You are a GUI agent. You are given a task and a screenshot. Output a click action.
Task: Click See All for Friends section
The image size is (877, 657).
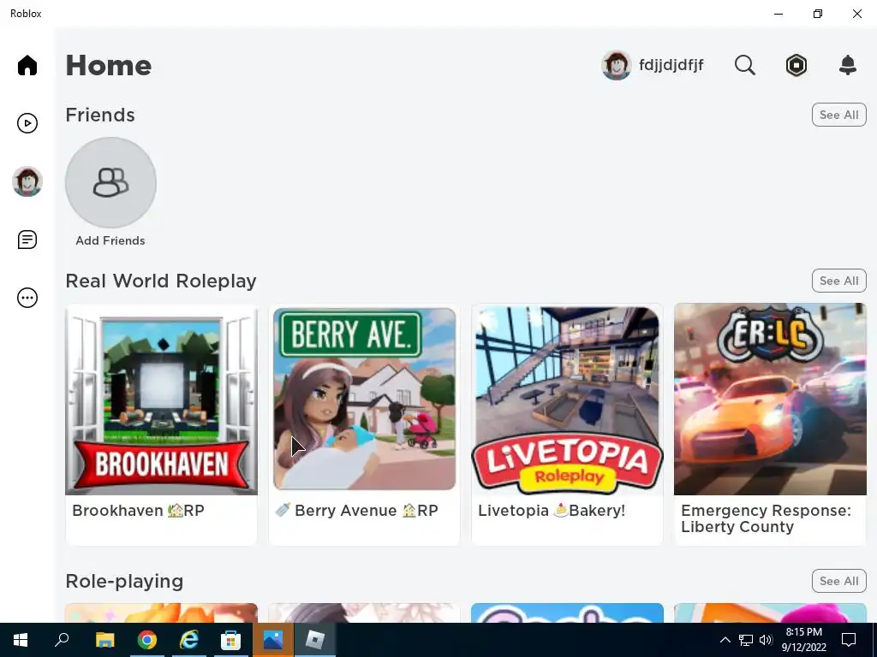(x=839, y=115)
